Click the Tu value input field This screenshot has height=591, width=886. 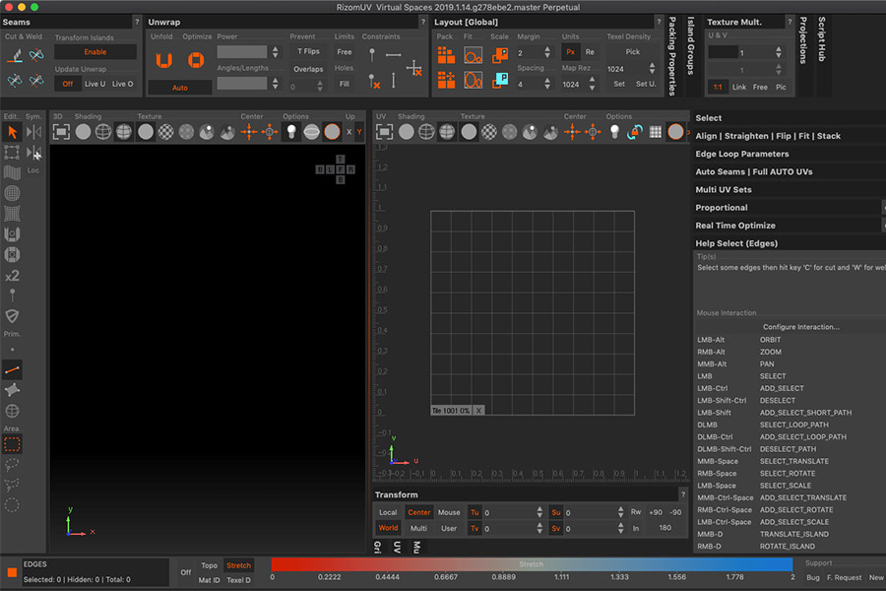coord(509,512)
